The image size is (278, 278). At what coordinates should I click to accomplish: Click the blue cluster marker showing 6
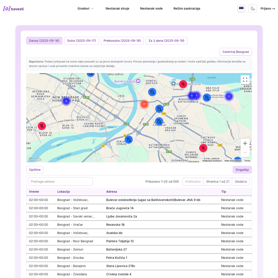click(66, 101)
